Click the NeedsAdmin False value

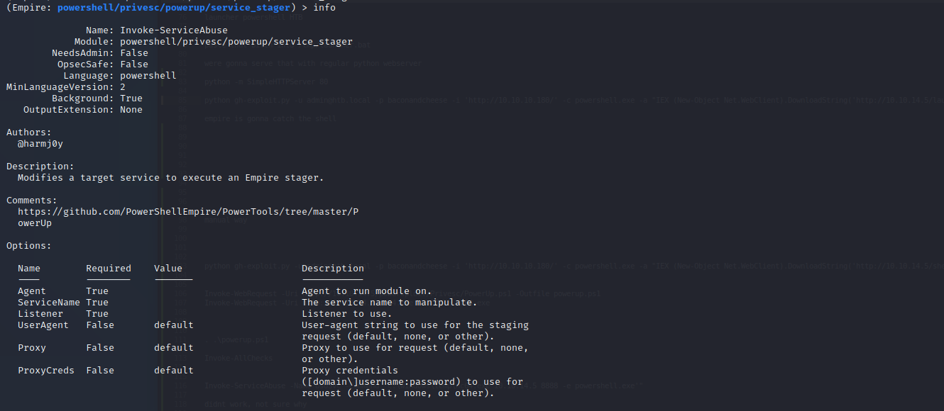pyautogui.click(x=134, y=53)
